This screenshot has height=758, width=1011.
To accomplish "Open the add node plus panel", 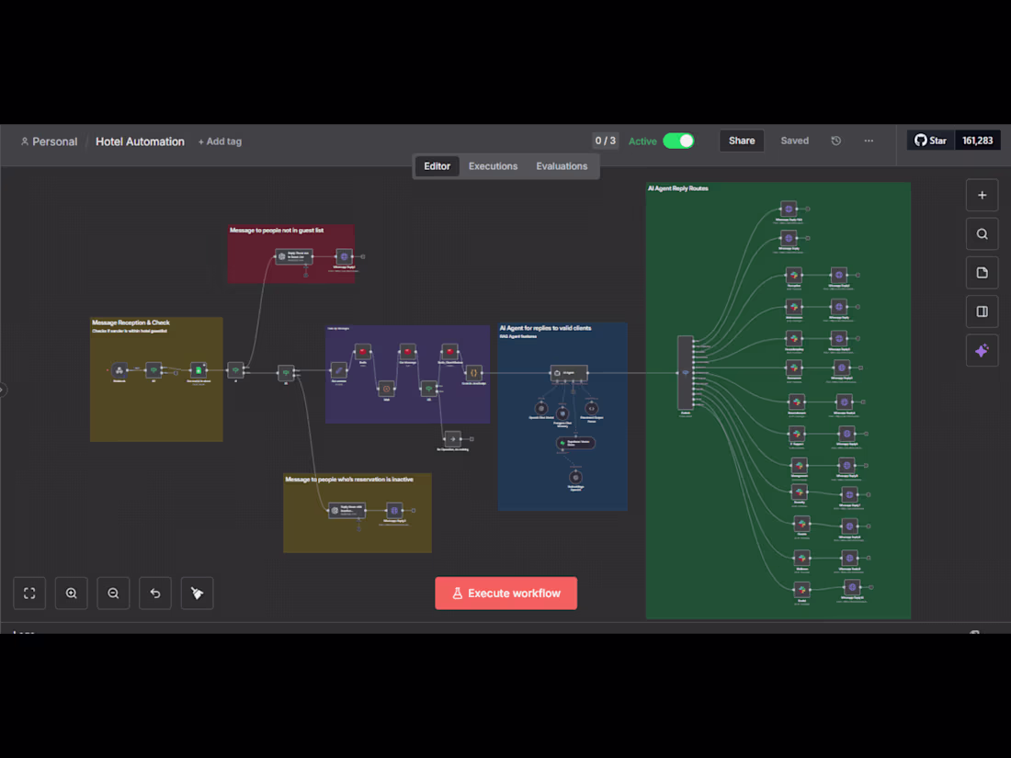I will [x=982, y=195].
